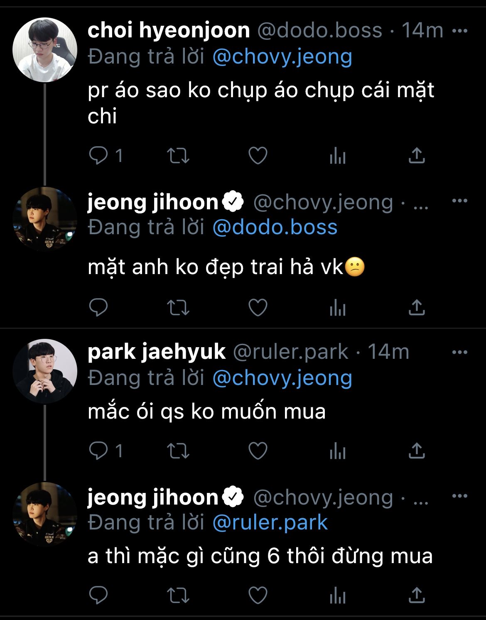Share jeong jihoon's reply to @dodo.boss
Image resolution: width=486 pixels, height=620 pixels.
pyautogui.click(x=417, y=307)
